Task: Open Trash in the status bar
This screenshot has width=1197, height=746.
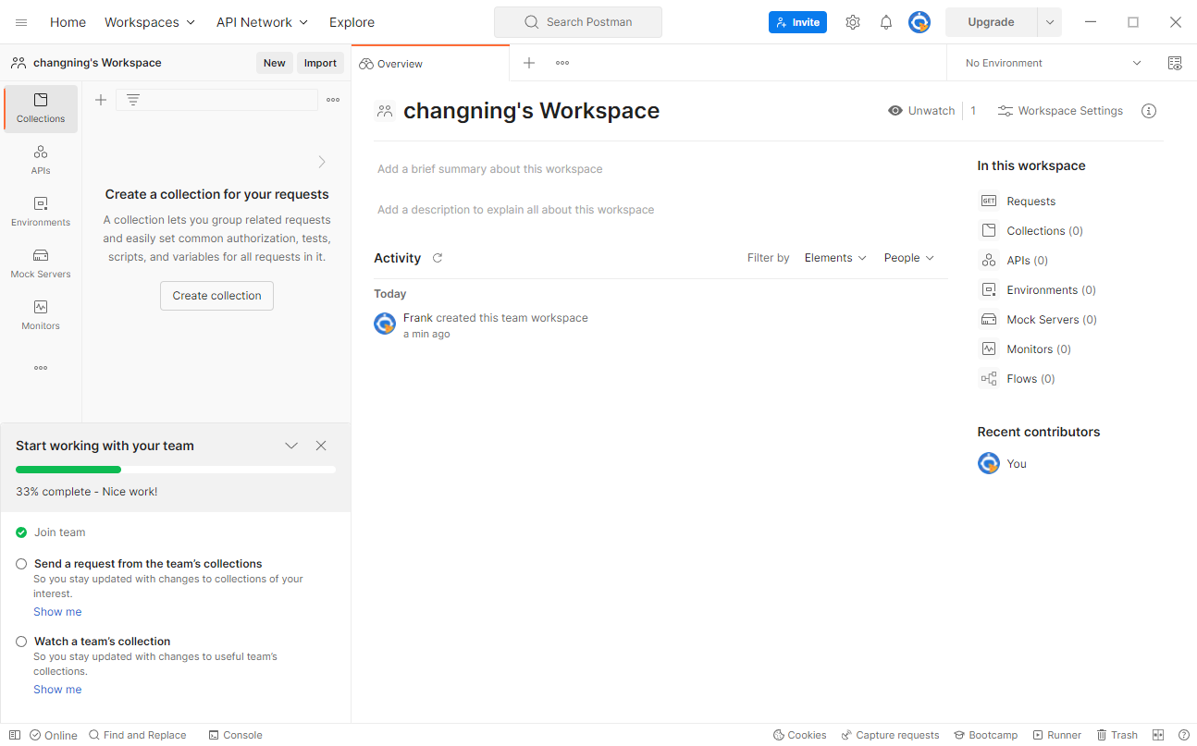Action: 1117,735
